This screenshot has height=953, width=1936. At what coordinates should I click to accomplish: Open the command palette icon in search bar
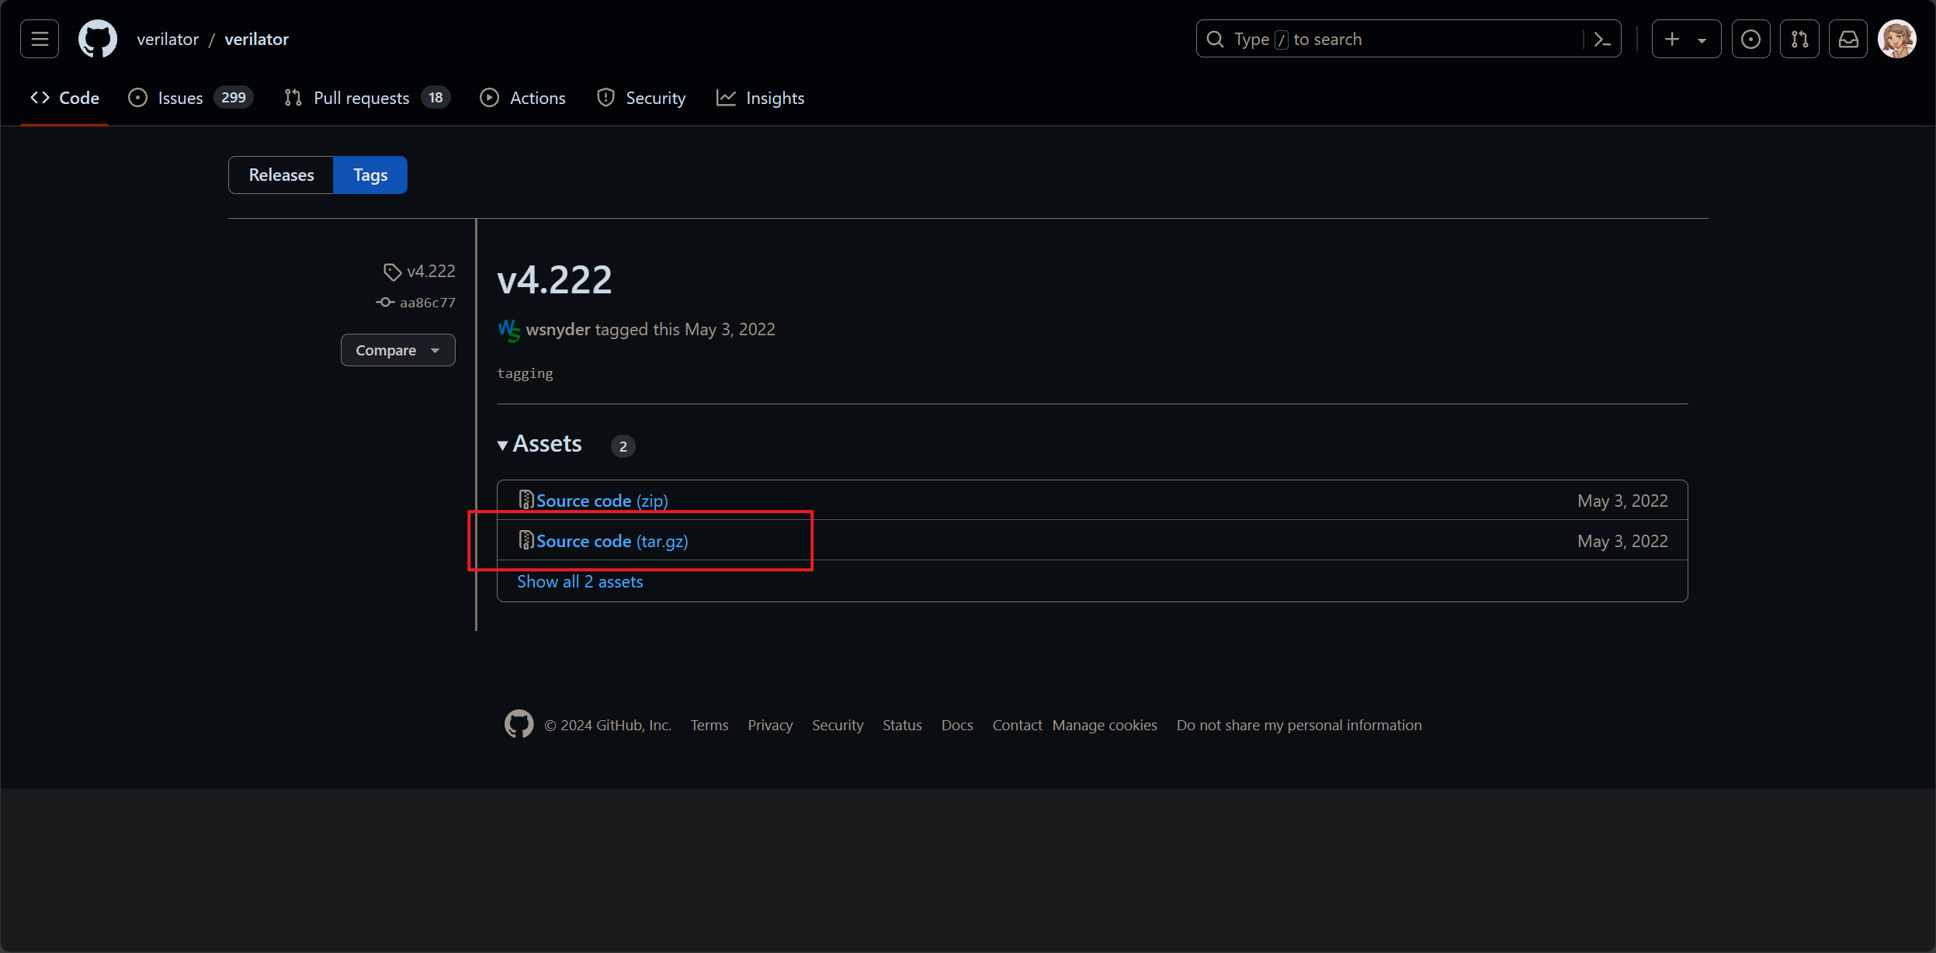coord(1601,39)
